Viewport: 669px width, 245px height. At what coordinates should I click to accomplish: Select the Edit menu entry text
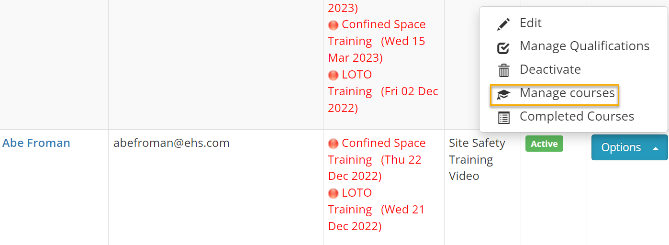[530, 23]
